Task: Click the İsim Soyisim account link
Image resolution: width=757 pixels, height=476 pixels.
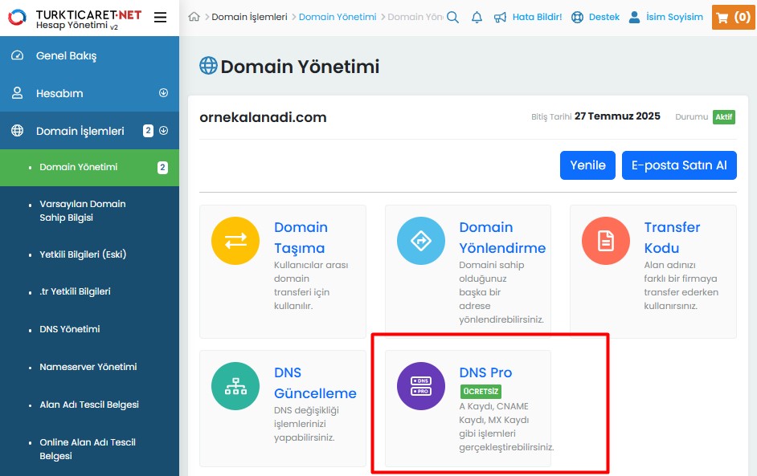Action: 674,17
